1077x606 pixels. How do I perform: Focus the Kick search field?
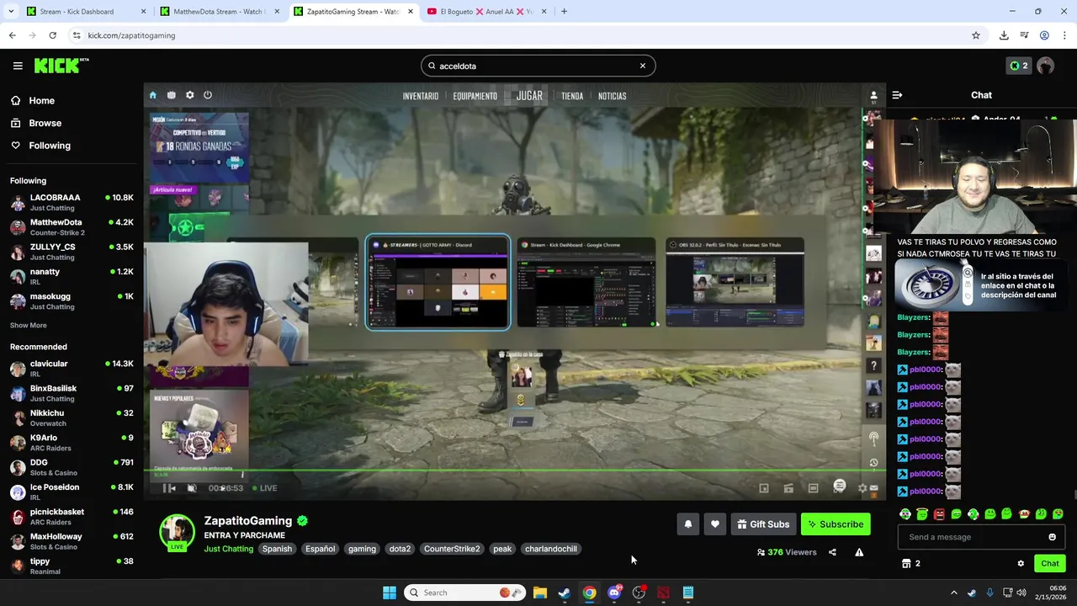(x=537, y=66)
